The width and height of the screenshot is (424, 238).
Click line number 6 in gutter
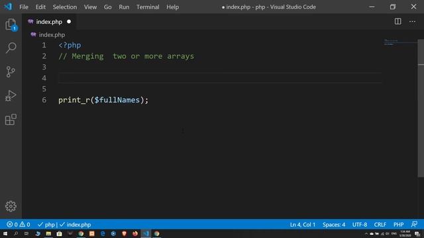pos(44,100)
